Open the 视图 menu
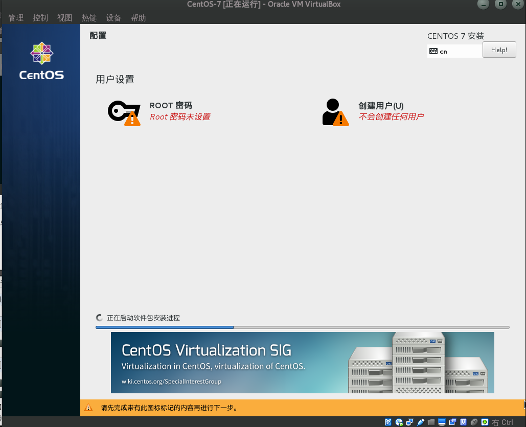 (65, 18)
